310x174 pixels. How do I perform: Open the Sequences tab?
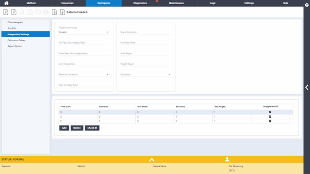click(x=67, y=3)
